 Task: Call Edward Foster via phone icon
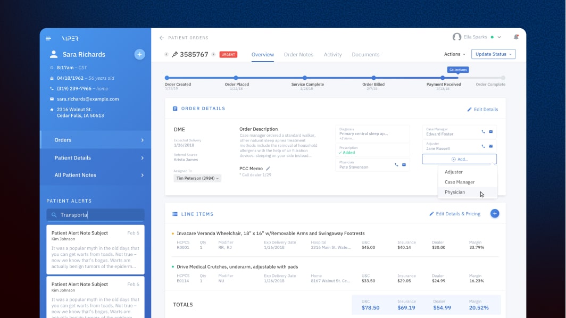pyautogui.click(x=484, y=132)
